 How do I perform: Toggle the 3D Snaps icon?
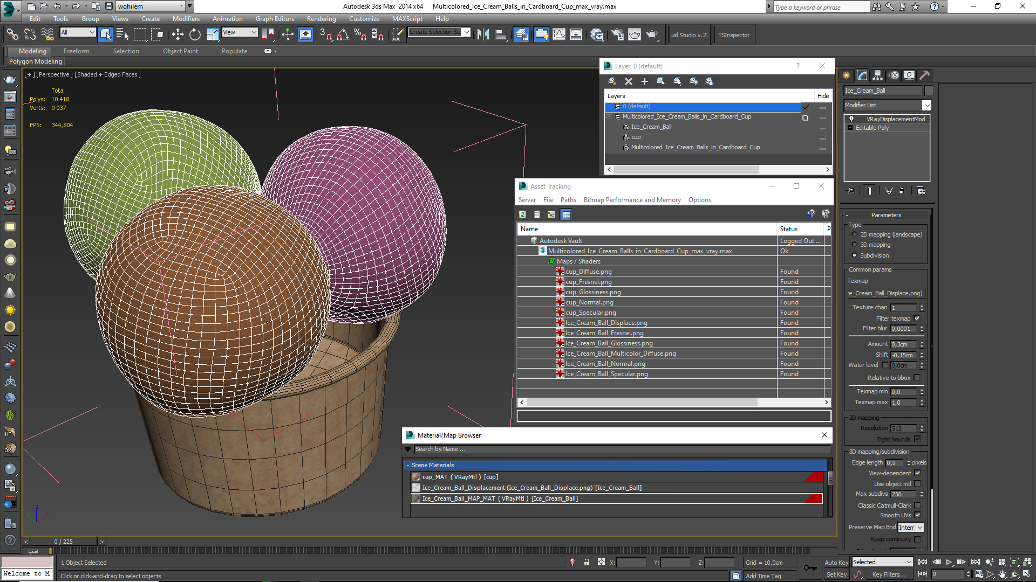[x=325, y=35]
